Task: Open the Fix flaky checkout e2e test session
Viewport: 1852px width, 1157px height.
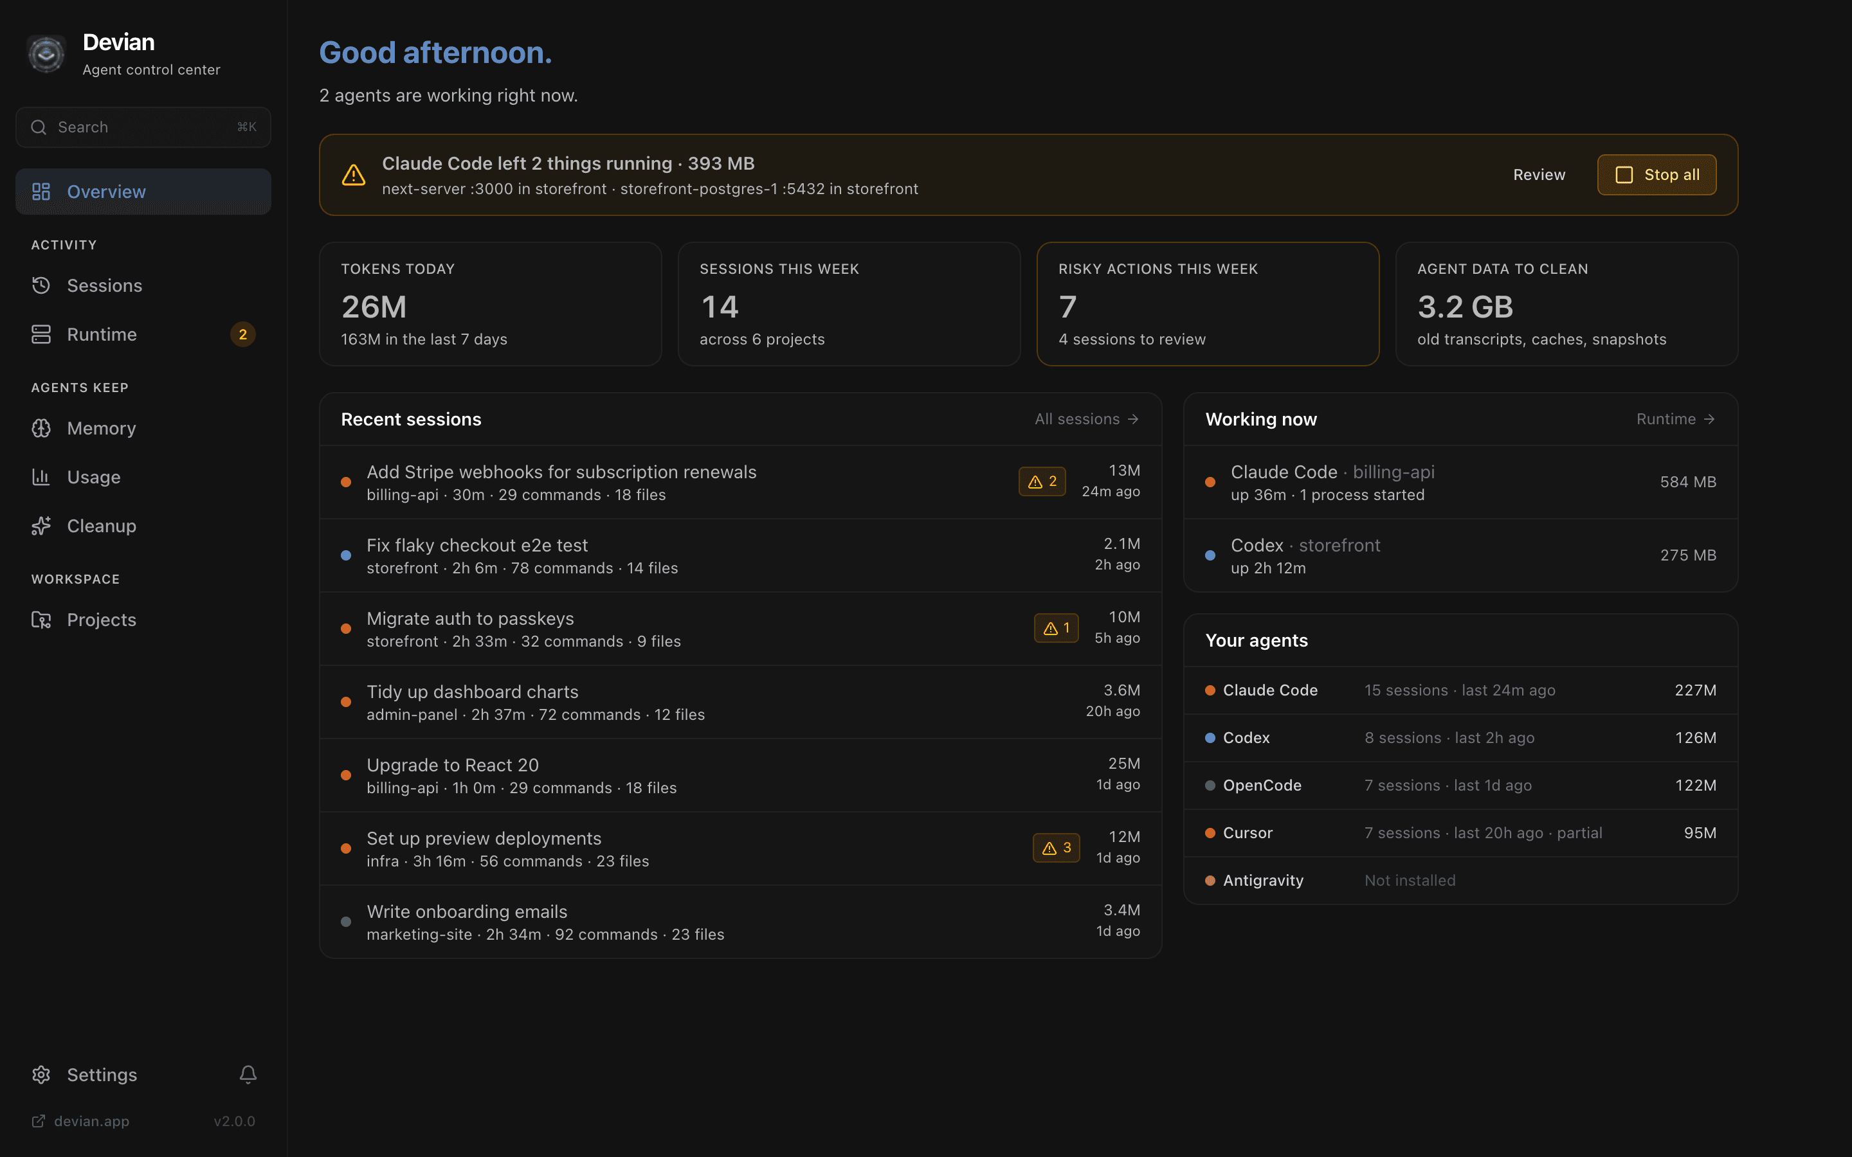Action: tap(740, 555)
